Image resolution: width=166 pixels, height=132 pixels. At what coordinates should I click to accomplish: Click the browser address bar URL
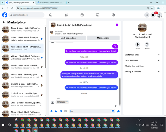point(39,8)
